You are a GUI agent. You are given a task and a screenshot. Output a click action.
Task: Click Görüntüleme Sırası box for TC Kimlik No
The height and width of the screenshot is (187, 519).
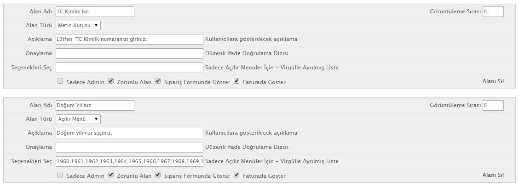(x=493, y=11)
